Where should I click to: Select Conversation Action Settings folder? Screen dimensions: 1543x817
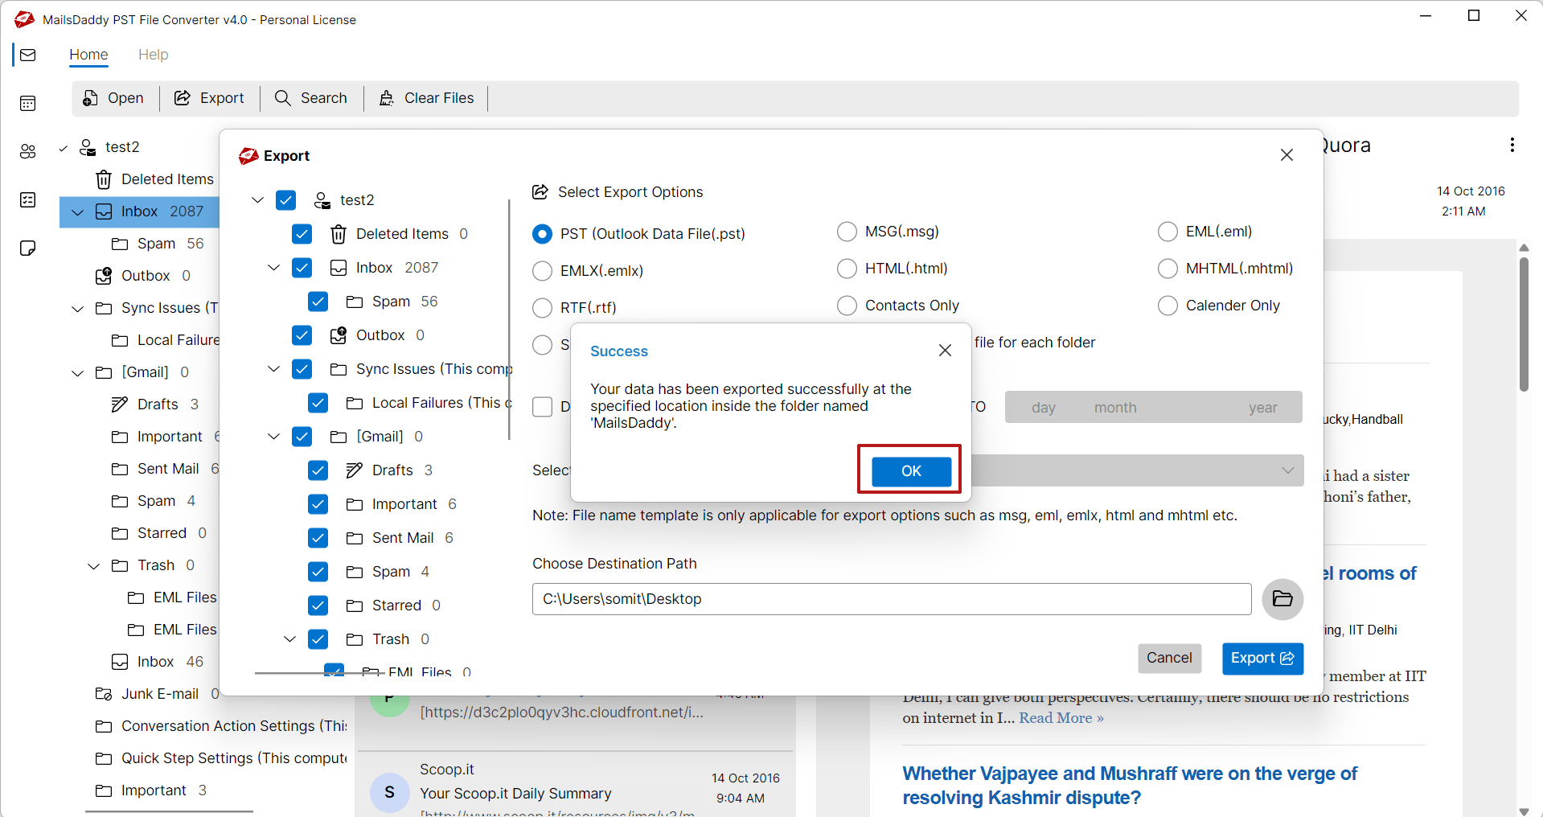(x=221, y=726)
